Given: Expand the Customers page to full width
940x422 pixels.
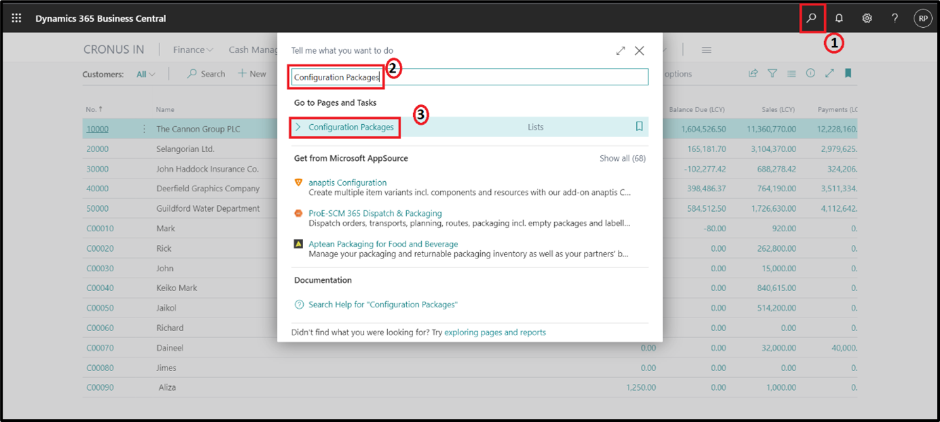Looking at the screenshot, I should coord(829,73).
